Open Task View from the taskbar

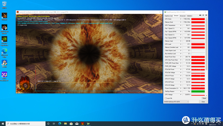(x=54, y=124)
